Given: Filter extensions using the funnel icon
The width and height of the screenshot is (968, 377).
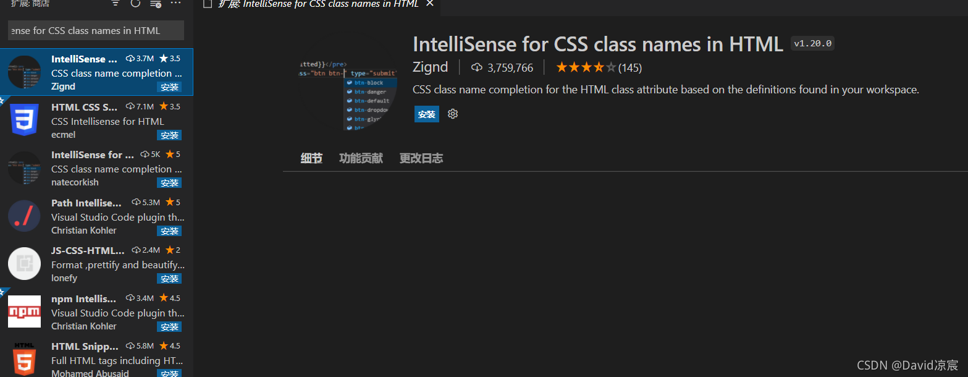Looking at the screenshot, I should pyautogui.click(x=116, y=4).
